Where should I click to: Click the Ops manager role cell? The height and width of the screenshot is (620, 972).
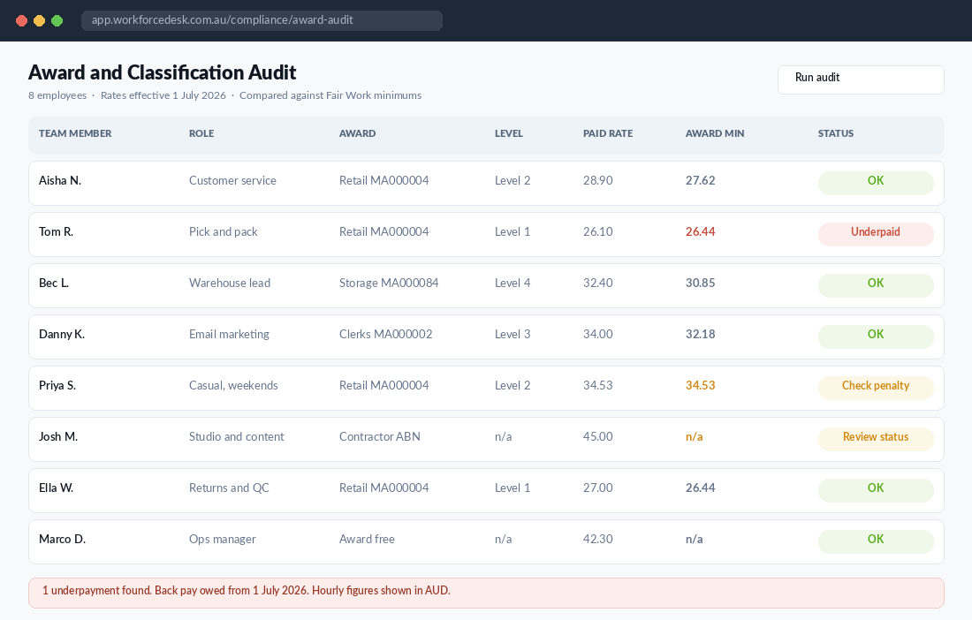pyautogui.click(x=222, y=540)
